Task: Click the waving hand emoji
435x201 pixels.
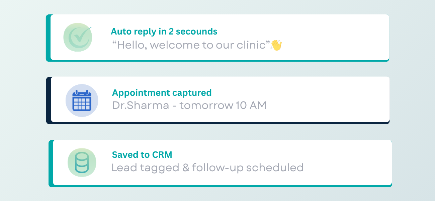Action: pos(276,45)
